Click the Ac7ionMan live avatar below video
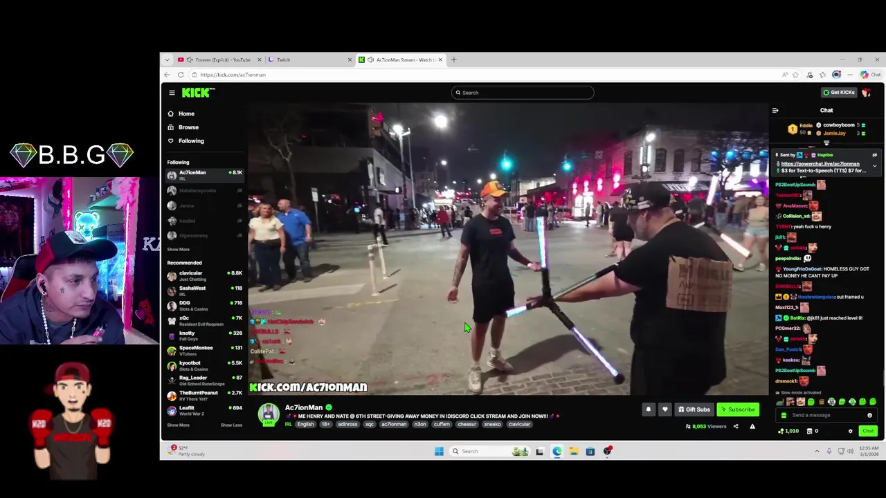 [x=269, y=414]
